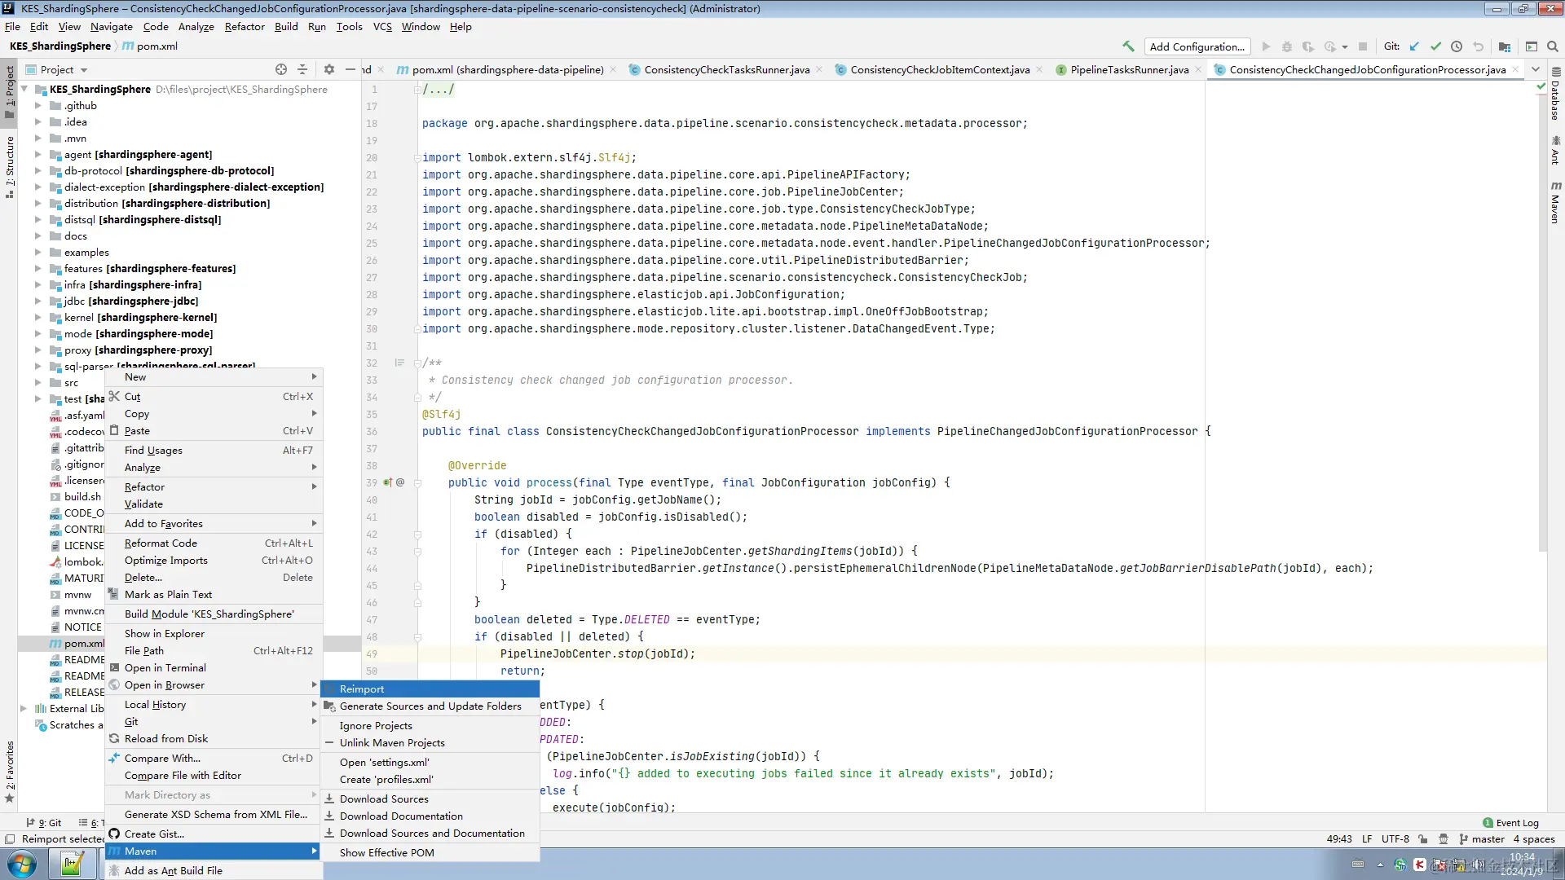Toggle the Database tool window
This screenshot has height=880, width=1565.
[1555, 98]
